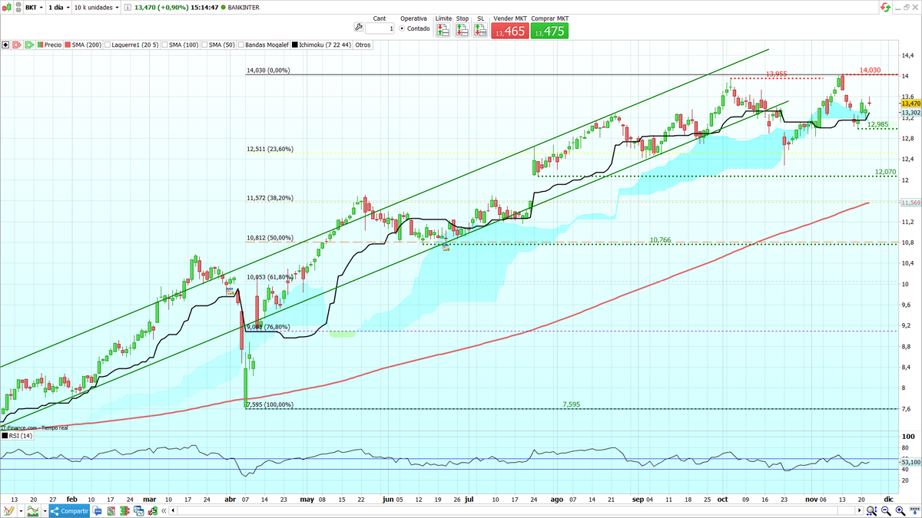Viewport: 922px width, 518px height.
Task: Click the multi-chart windows icon
Action: tap(138, 511)
